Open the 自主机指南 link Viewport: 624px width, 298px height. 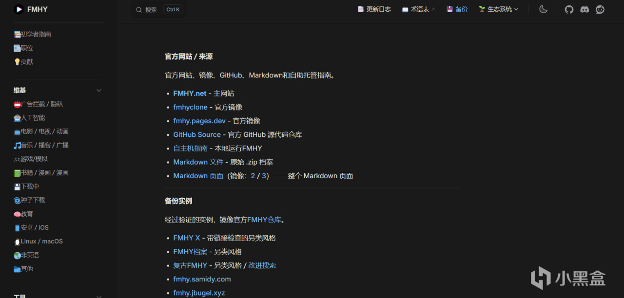[x=191, y=148]
